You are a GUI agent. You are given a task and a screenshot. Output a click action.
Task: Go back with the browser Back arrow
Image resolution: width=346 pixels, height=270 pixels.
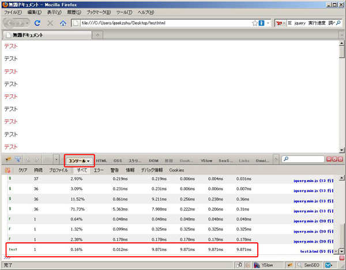click(9, 23)
